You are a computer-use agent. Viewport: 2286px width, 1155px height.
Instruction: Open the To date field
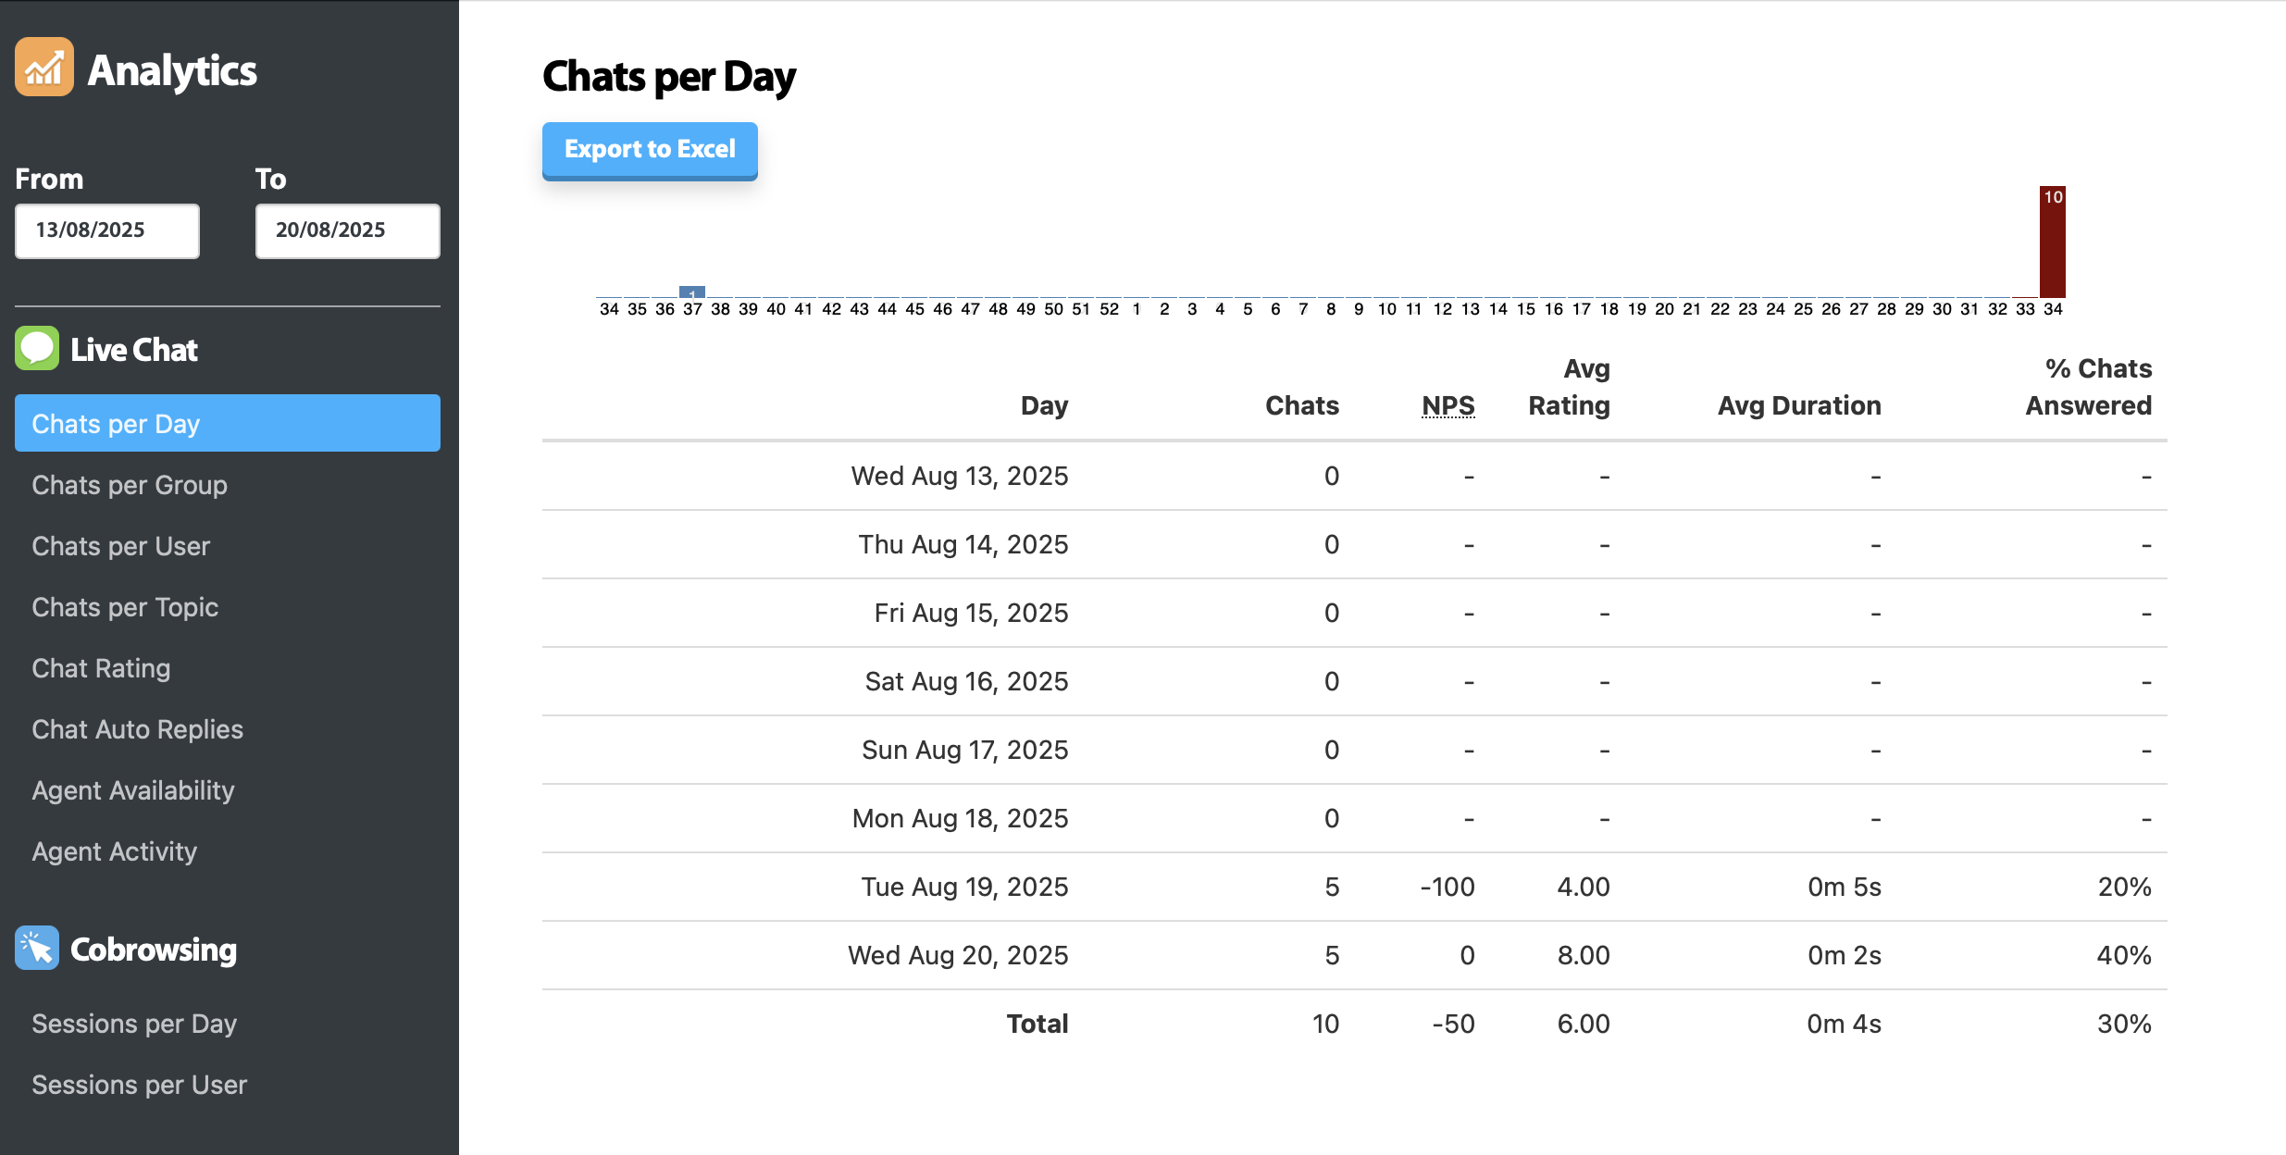click(348, 230)
